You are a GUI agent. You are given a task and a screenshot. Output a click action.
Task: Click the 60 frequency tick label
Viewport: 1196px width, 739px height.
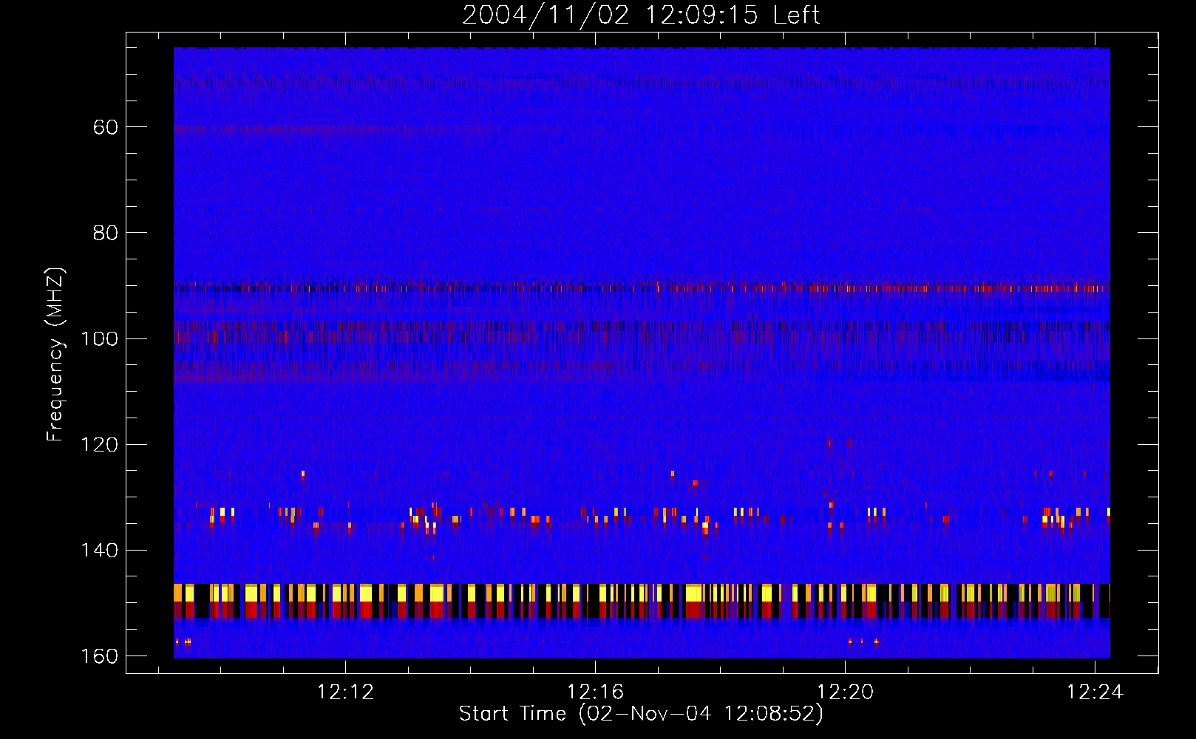point(106,127)
